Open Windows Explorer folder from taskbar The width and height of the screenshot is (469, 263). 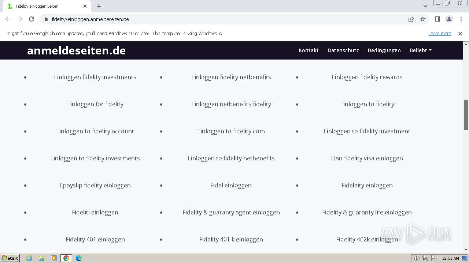[x=41, y=258]
